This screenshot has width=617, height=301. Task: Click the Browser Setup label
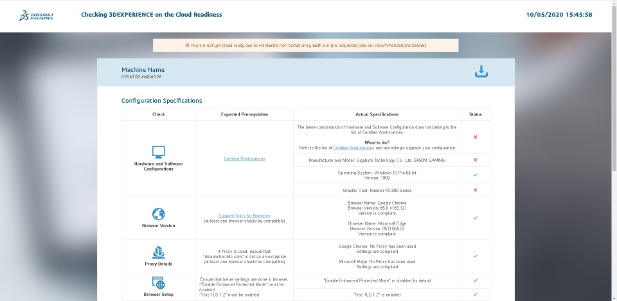159,295
